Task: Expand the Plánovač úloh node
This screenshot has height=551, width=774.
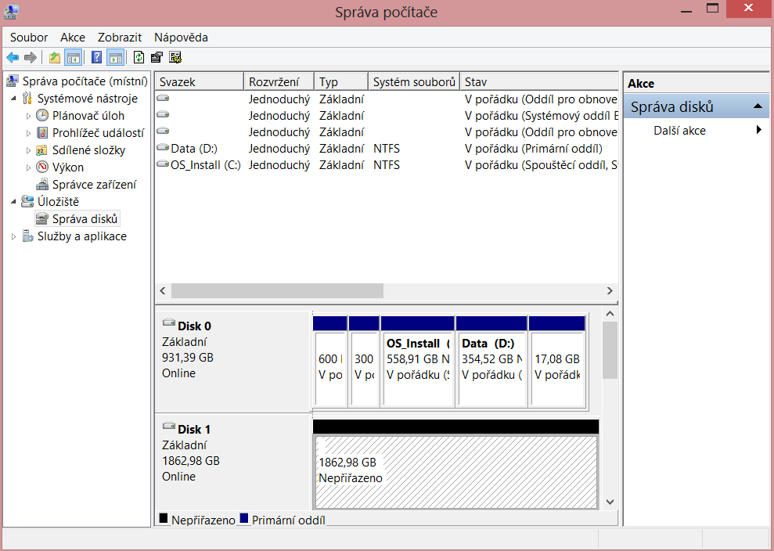Action: point(29,116)
